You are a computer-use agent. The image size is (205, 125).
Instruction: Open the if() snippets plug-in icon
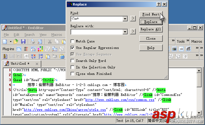[x=33, y=49]
